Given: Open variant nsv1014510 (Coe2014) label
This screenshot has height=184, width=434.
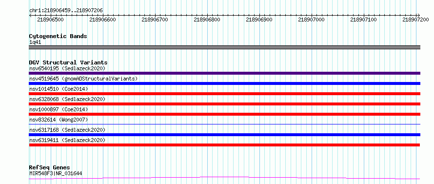Looking at the screenshot, I should click(x=59, y=89).
